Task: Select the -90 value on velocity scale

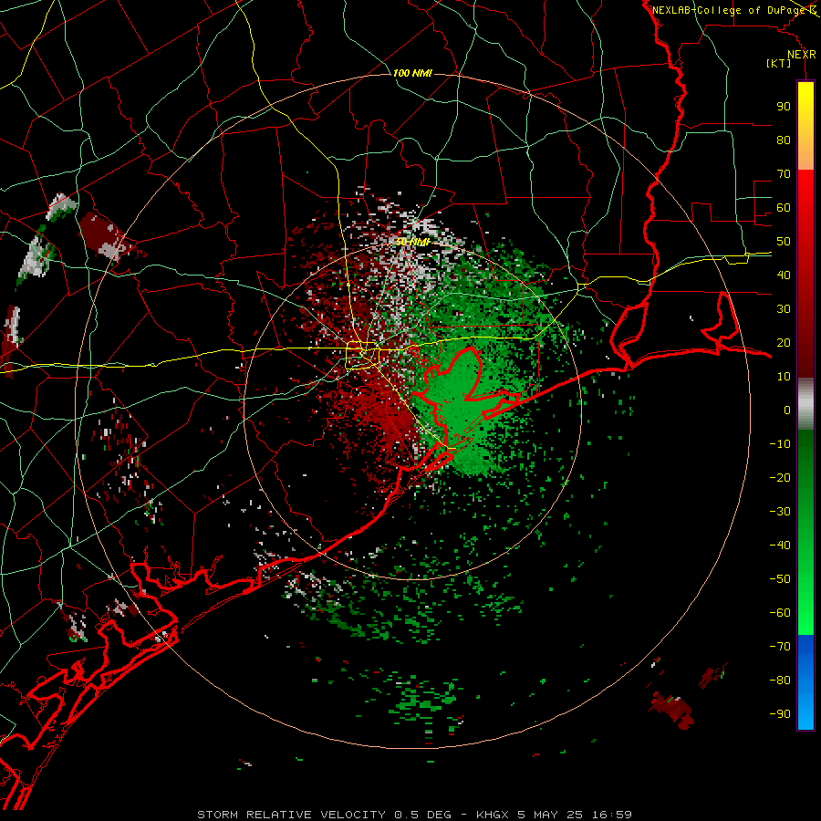Action: click(x=780, y=714)
